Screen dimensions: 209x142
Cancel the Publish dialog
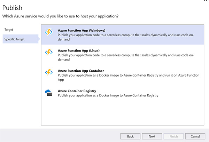195,136
